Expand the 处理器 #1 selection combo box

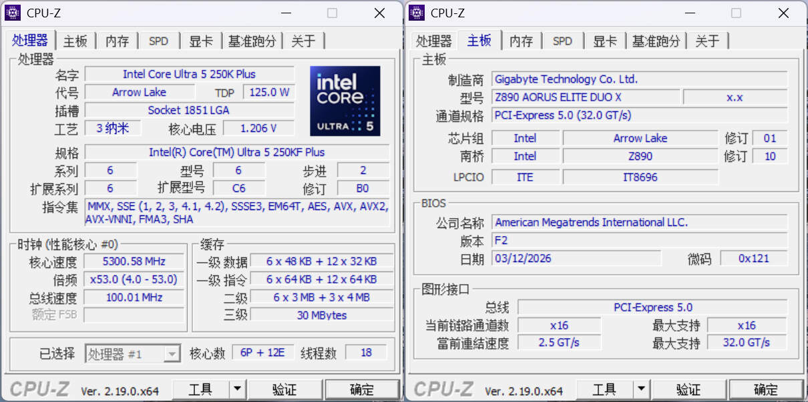[133, 353]
